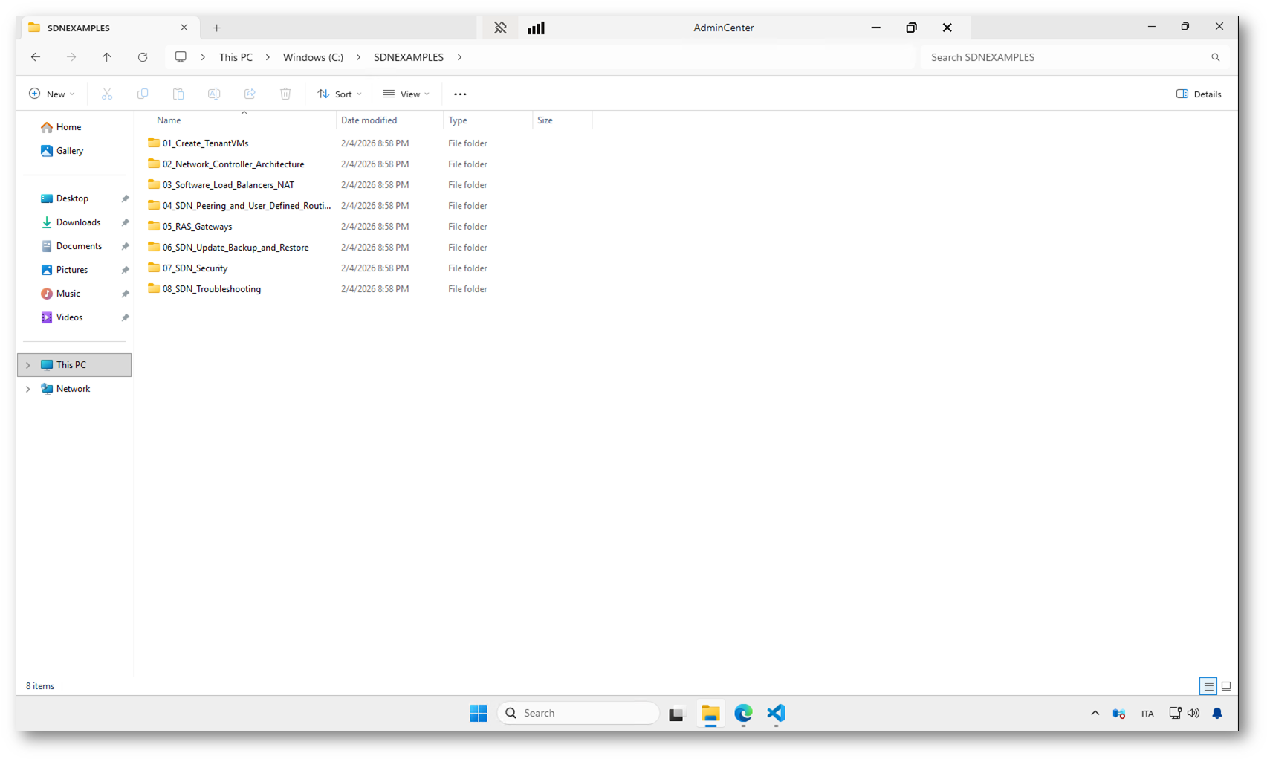Open the Windows Start menu

478,713
